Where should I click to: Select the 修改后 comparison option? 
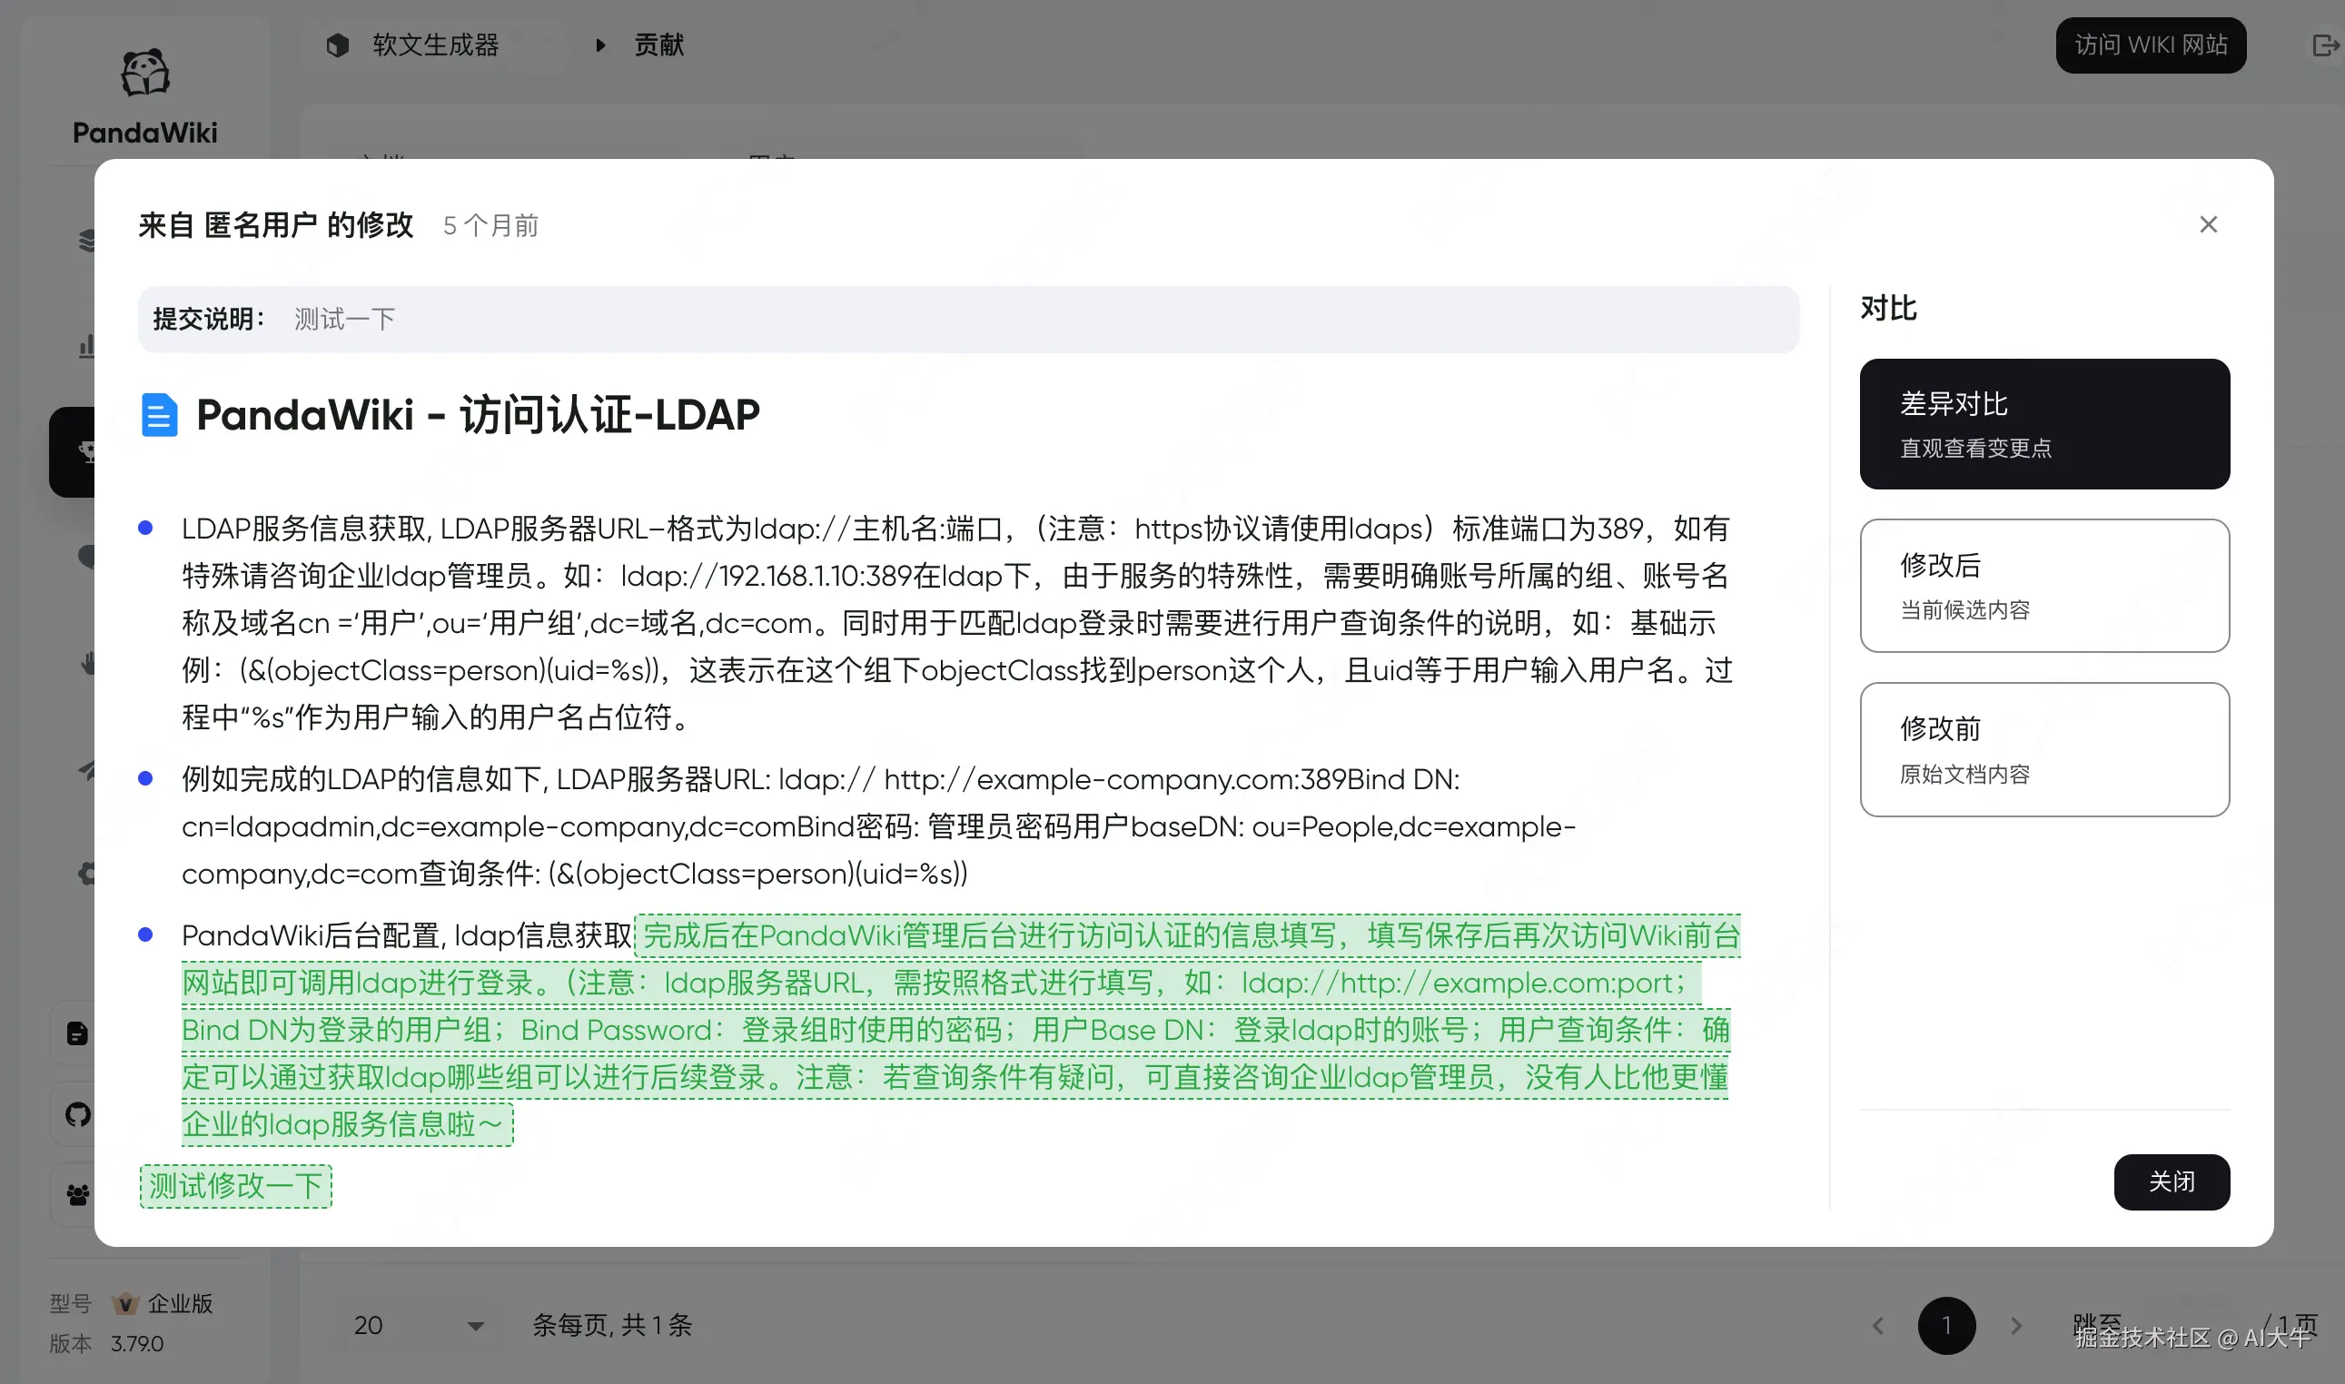pos(2043,586)
